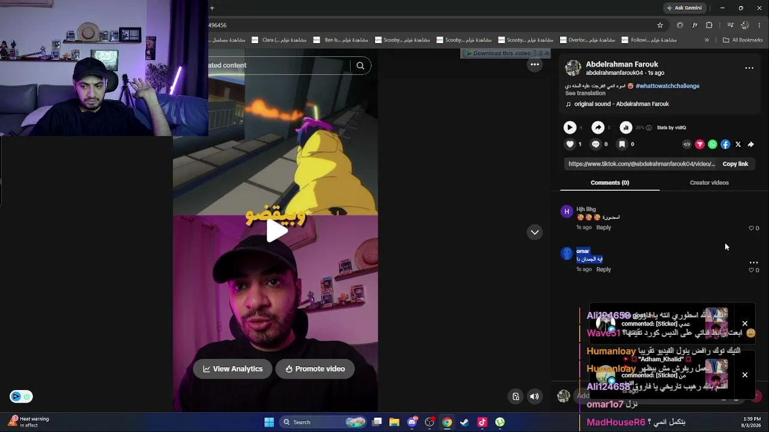Open the search magnifier in the TikTok search box
The image size is (769, 432).
360,65
